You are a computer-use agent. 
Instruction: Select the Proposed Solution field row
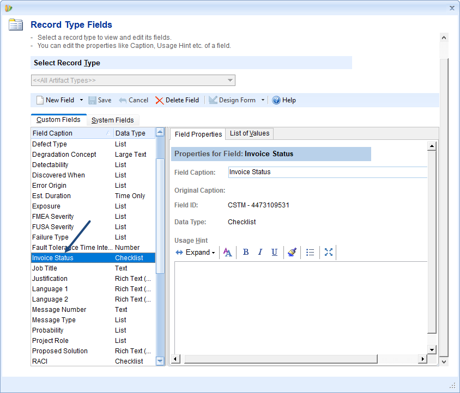click(93, 351)
